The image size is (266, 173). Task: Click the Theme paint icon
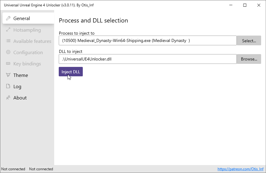coord(8,75)
